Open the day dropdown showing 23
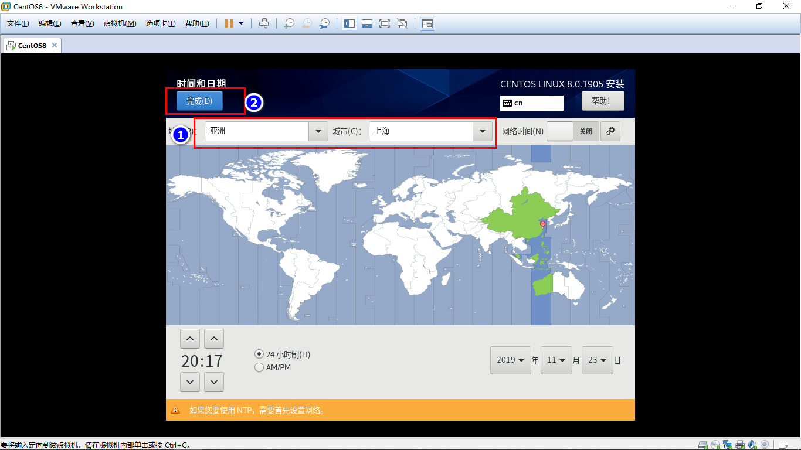This screenshot has height=450, width=801. pos(598,360)
